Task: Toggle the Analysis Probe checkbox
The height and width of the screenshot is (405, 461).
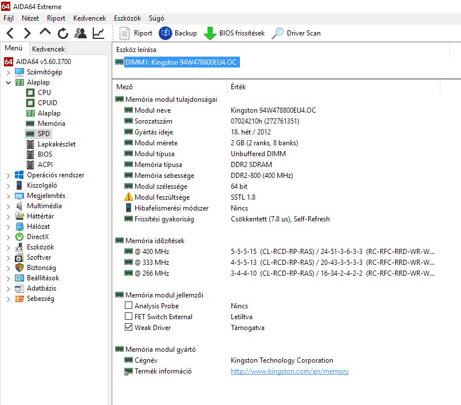Action: 128,305
